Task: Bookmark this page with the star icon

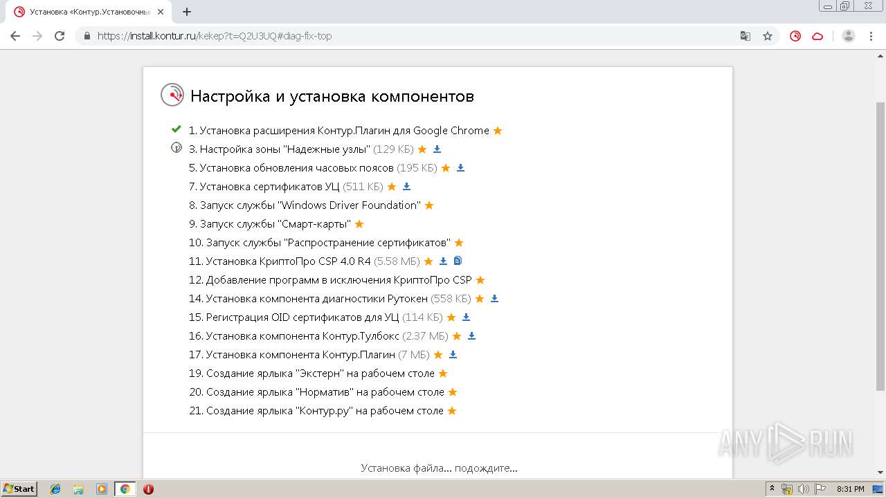Action: tap(768, 36)
